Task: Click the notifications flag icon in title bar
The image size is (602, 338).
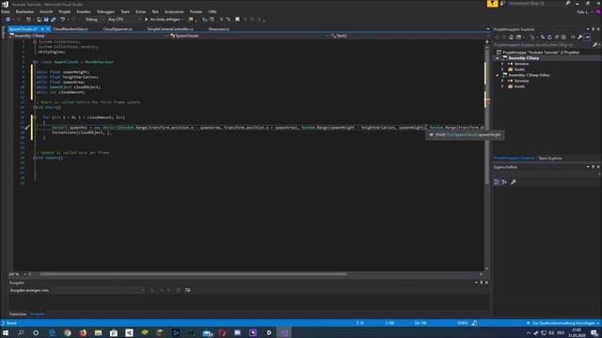Action: [492, 4]
